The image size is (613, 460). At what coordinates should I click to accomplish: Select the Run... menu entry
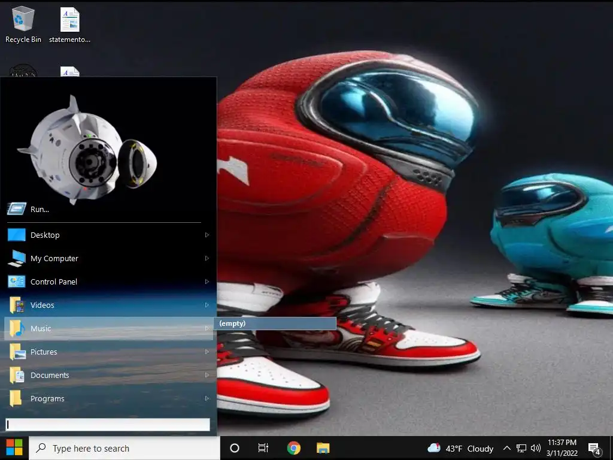point(108,209)
